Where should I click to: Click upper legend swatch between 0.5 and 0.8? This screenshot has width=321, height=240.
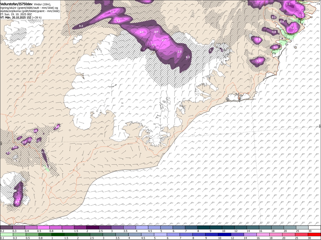(43, 227)
